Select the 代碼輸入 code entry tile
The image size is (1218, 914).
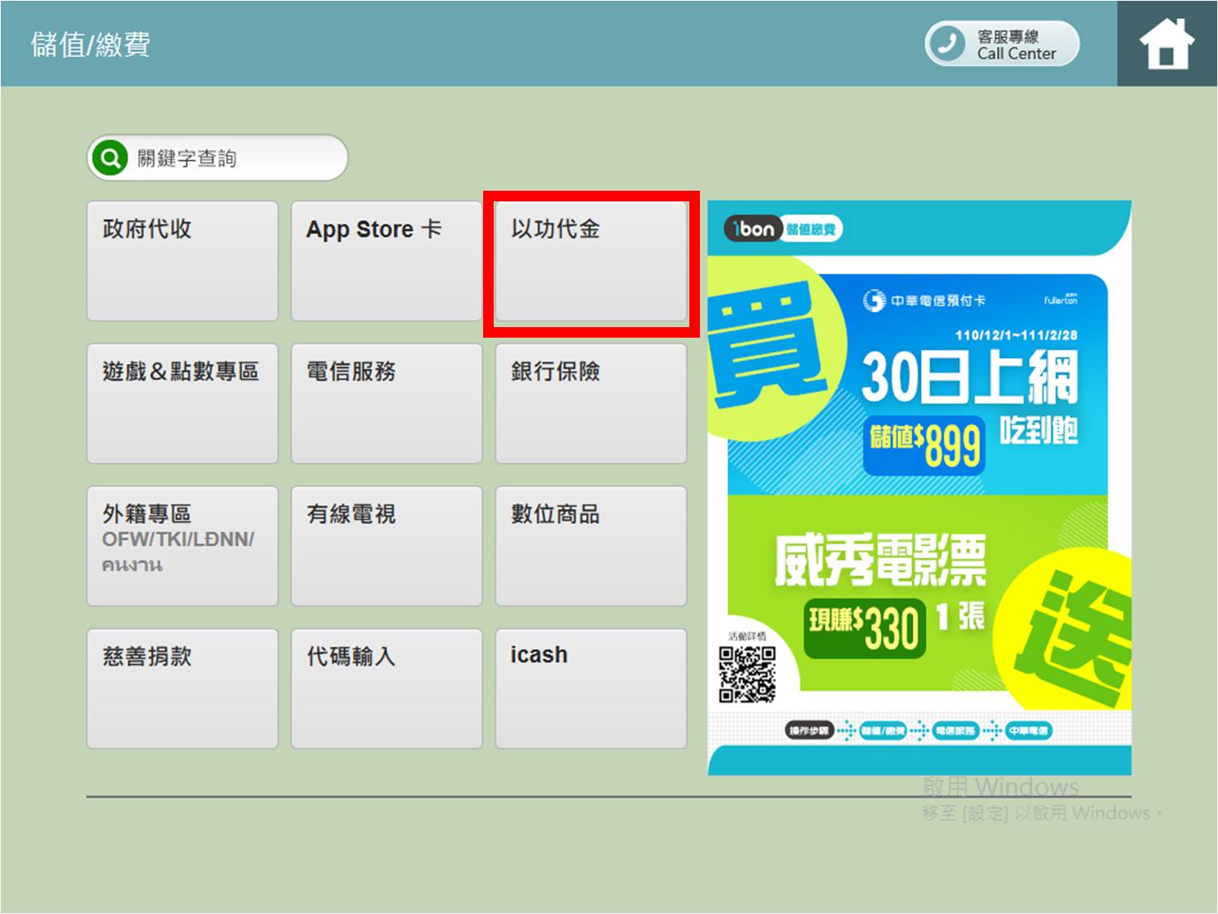coord(387,688)
